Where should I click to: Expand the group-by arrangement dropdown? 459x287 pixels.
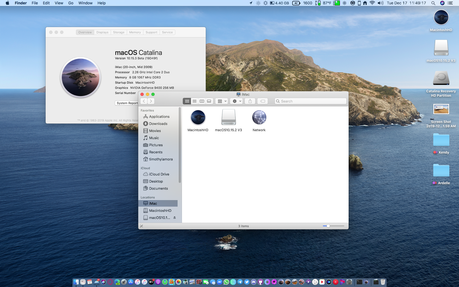[222, 101]
